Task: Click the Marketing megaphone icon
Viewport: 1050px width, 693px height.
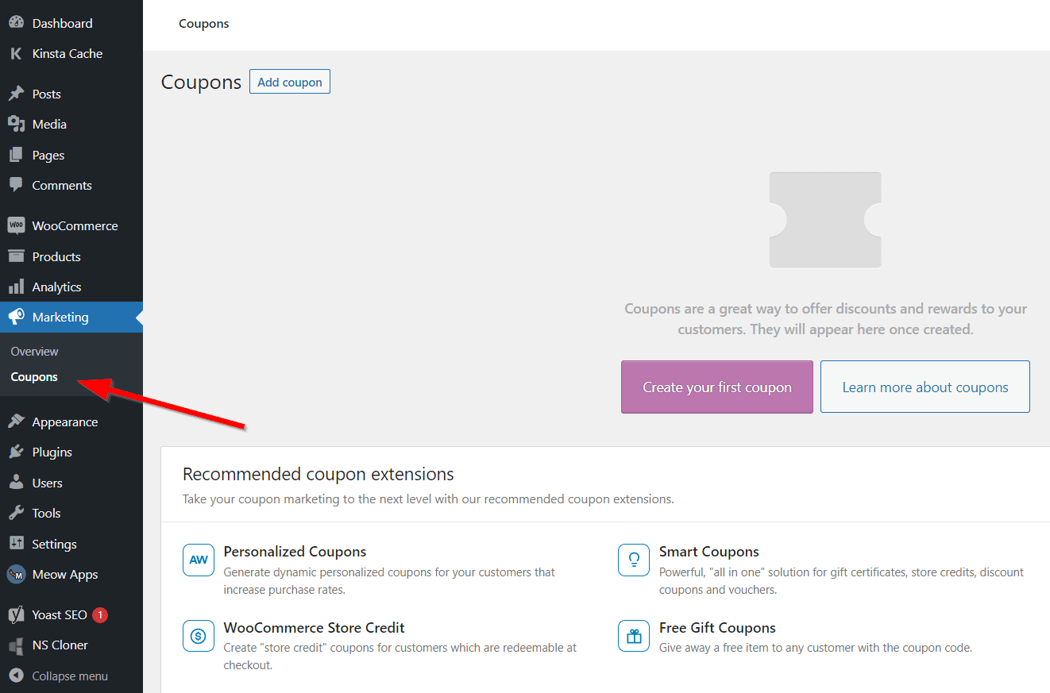Action: click(x=16, y=317)
